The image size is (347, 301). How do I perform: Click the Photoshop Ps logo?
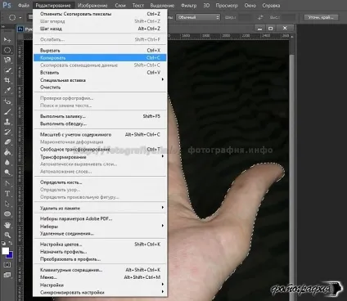[x=7, y=5]
